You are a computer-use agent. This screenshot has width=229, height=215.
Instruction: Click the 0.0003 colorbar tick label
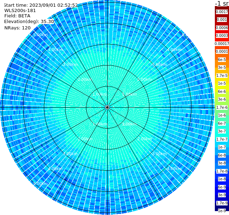[x=222, y=35]
